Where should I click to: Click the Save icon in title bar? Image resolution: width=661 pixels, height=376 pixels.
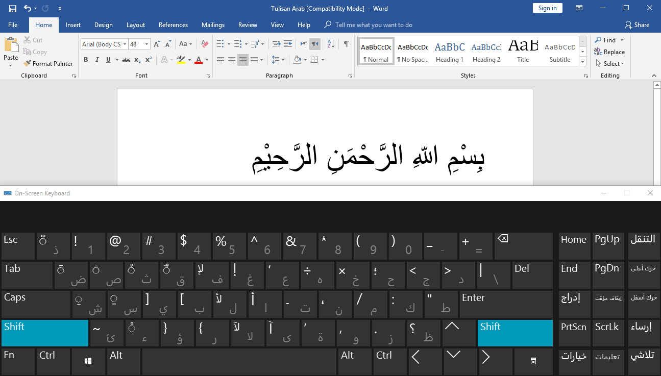click(13, 8)
